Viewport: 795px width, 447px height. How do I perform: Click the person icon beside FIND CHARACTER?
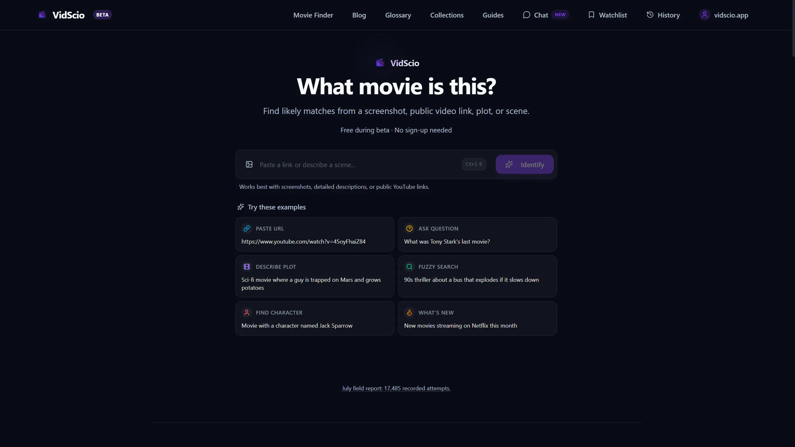coord(247,312)
